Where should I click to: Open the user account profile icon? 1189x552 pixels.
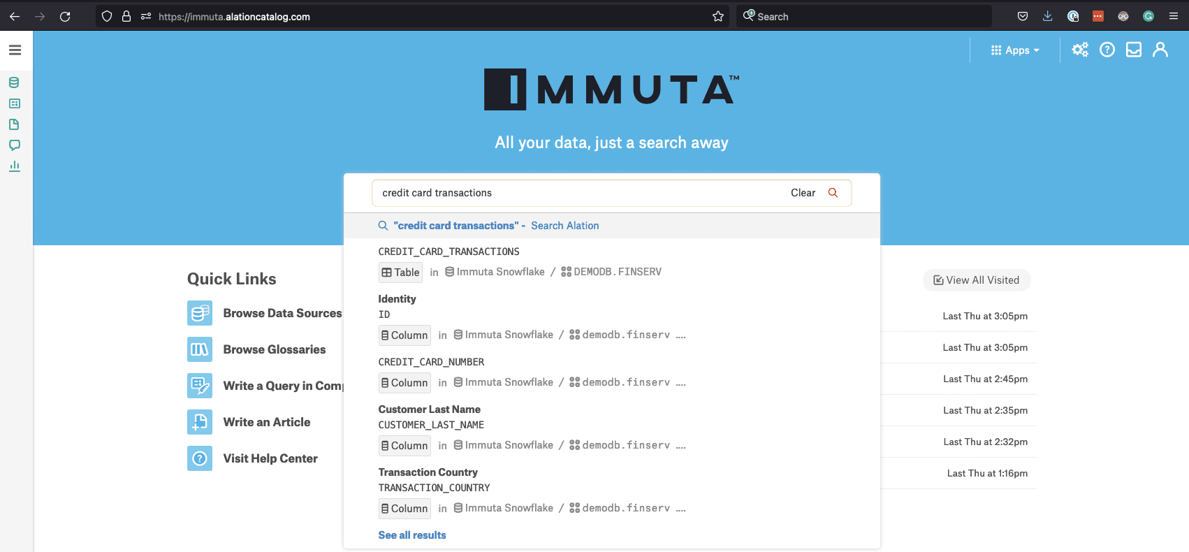pos(1160,50)
